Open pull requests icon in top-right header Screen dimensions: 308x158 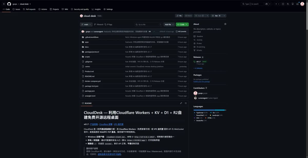point(288,4)
